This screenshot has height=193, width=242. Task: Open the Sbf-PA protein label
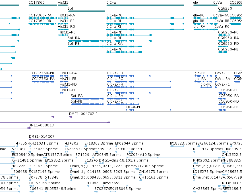(x=77, y=96)
